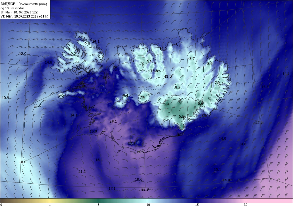
Task: Select the 9.4 value in west-central Iceland
Action: click(x=125, y=95)
